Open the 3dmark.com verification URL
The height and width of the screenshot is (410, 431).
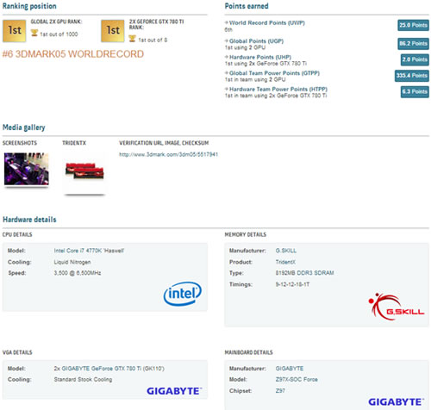(169, 154)
